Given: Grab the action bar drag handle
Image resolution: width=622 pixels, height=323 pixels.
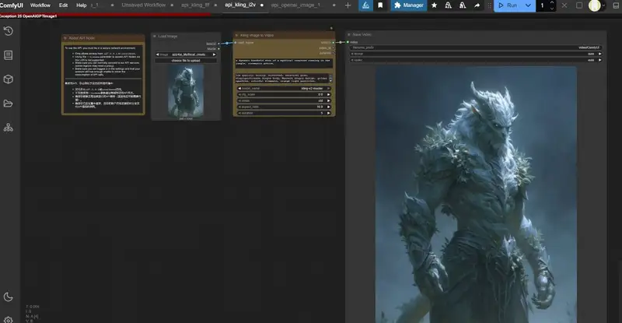Looking at the screenshot, I should (x=490, y=5).
